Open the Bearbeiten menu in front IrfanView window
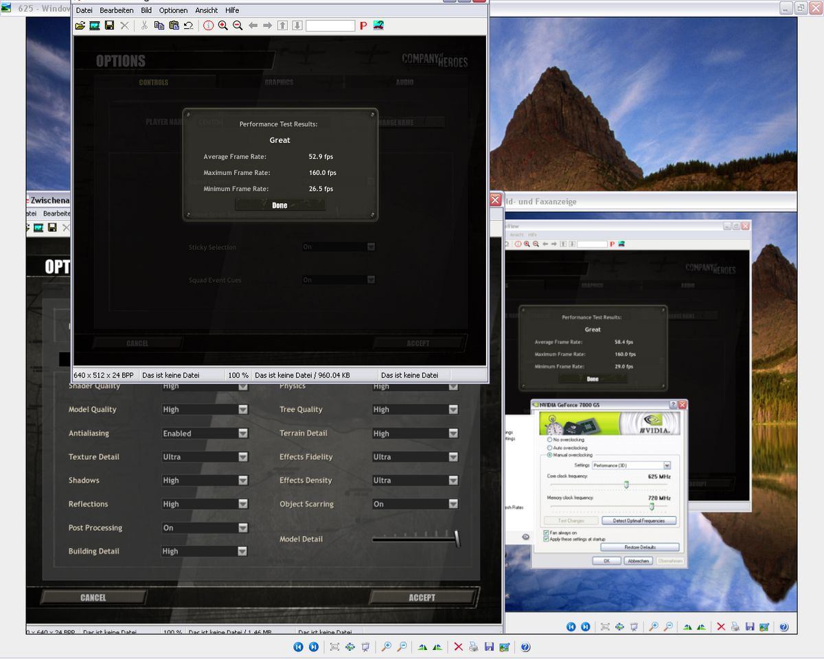The height and width of the screenshot is (659, 824). click(x=117, y=10)
